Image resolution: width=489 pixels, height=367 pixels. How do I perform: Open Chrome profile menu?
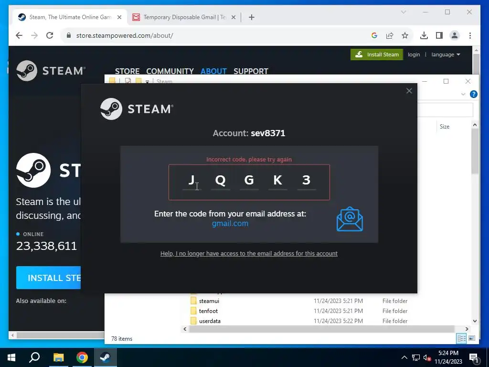(x=455, y=35)
